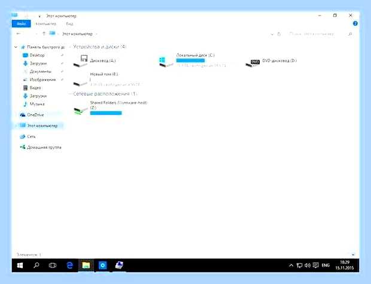The height and width of the screenshot is (284, 371).
Task: Click the Desktop folder icon in sidebar
Action: click(25, 55)
